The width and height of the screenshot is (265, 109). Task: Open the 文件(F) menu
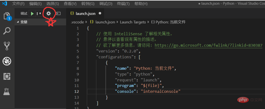18,4
